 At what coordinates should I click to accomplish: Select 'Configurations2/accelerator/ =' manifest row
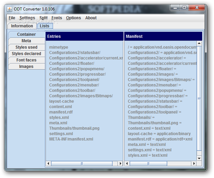[x=157, y=58]
